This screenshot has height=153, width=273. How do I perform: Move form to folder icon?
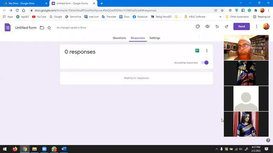click(x=42, y=28)
